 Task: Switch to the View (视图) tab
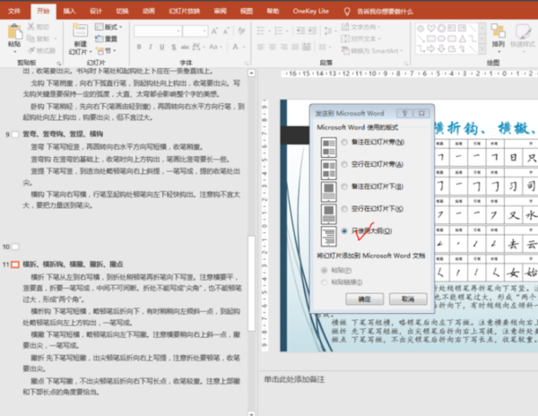coord(247,12)
